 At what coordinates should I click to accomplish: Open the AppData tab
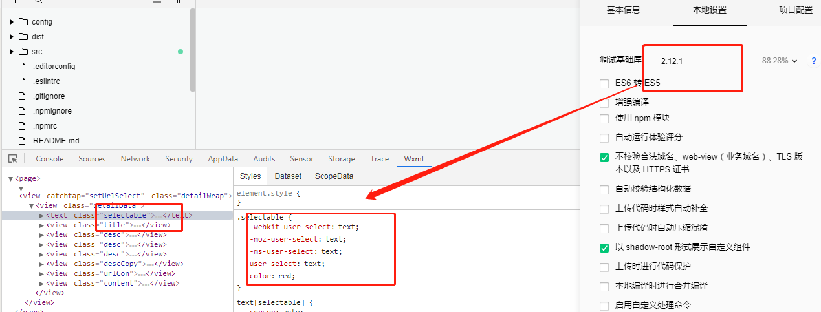tap(223, 159)
